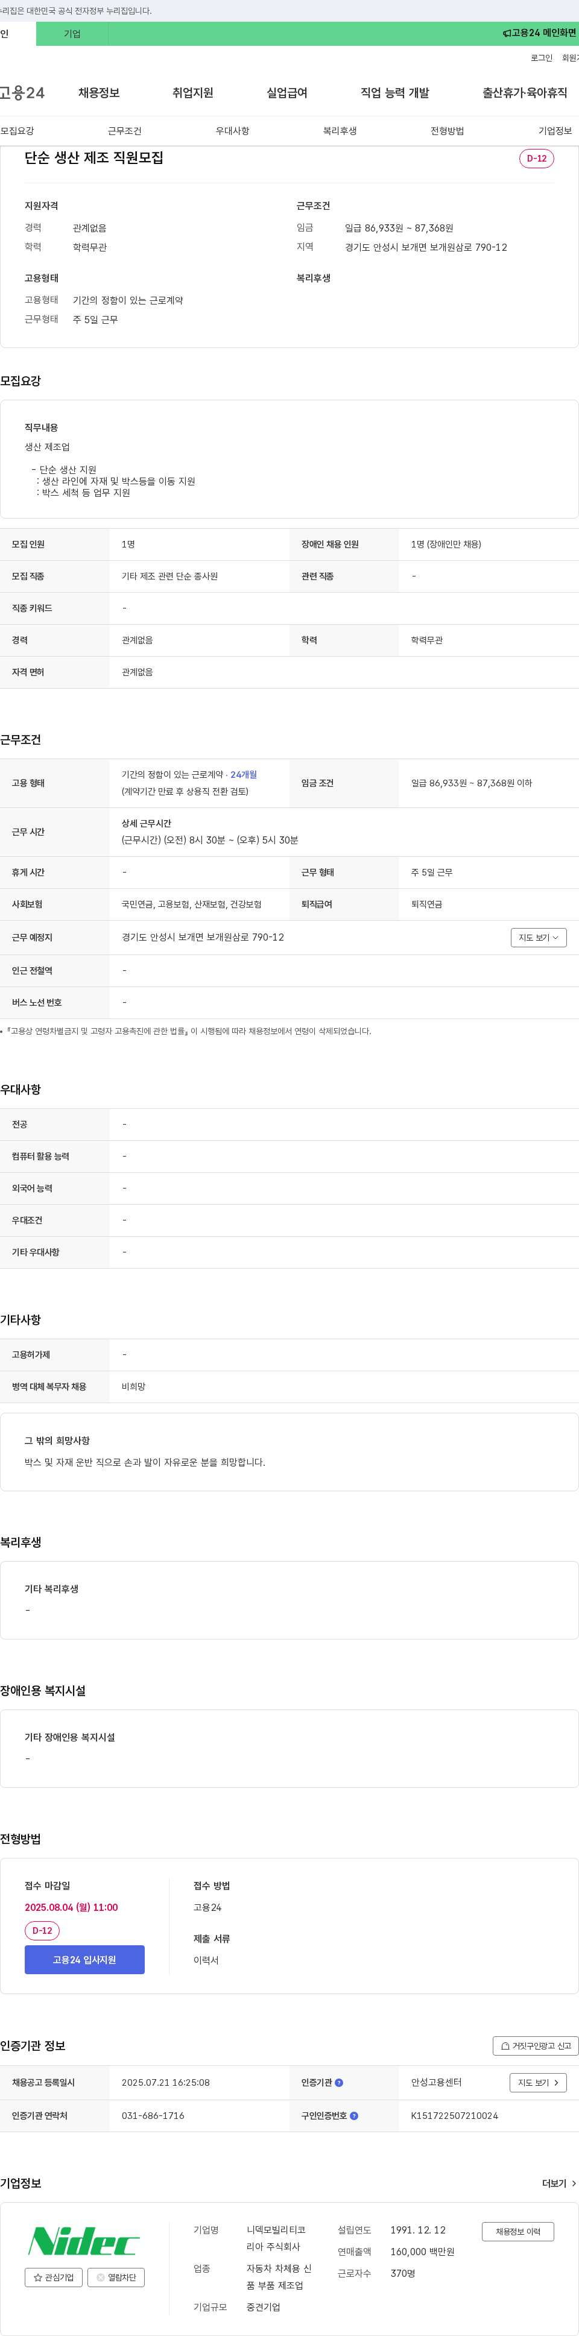
Task: Click the registration time 2025.07.21 16:25:08
Action: click(x=165, y=2082)
